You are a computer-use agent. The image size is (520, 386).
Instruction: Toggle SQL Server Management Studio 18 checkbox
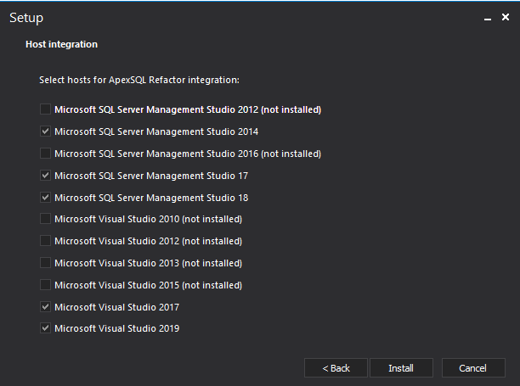click(x=45, y=198)
